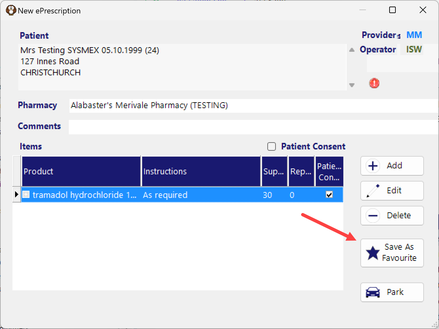Click the Rep... column header
Viewport: 439px width, 329px height.
(301, 171)
